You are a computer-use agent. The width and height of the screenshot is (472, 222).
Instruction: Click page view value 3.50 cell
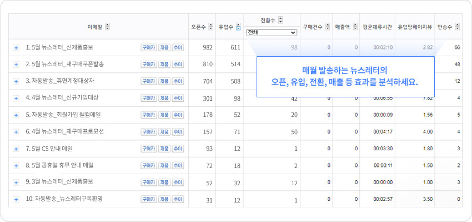pyautogui.click(x=428, y=200)
